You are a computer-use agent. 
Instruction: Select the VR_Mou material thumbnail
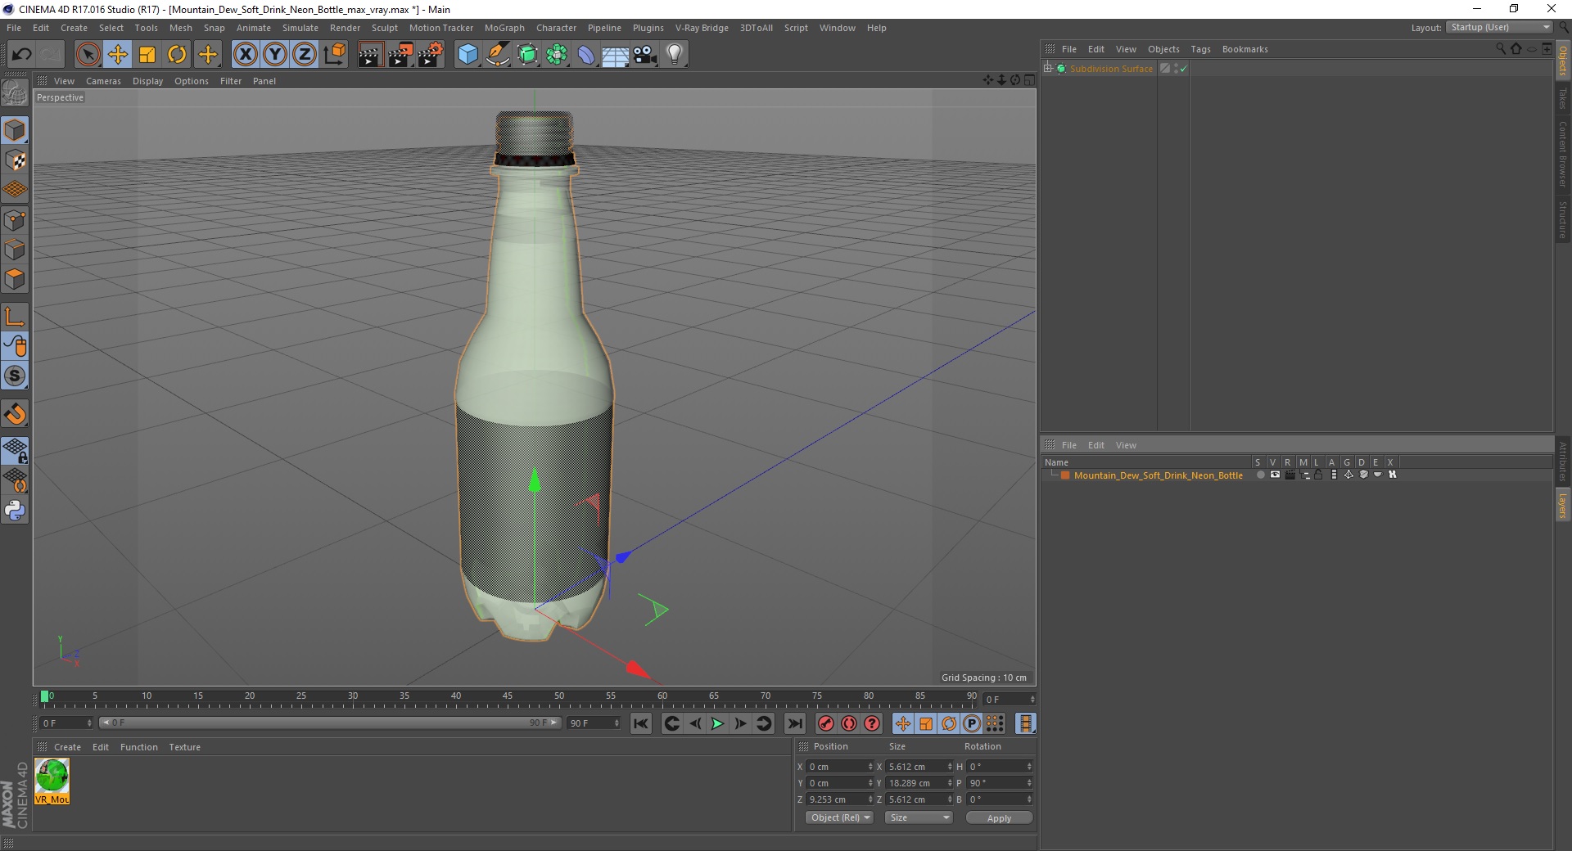click(52, 781)
